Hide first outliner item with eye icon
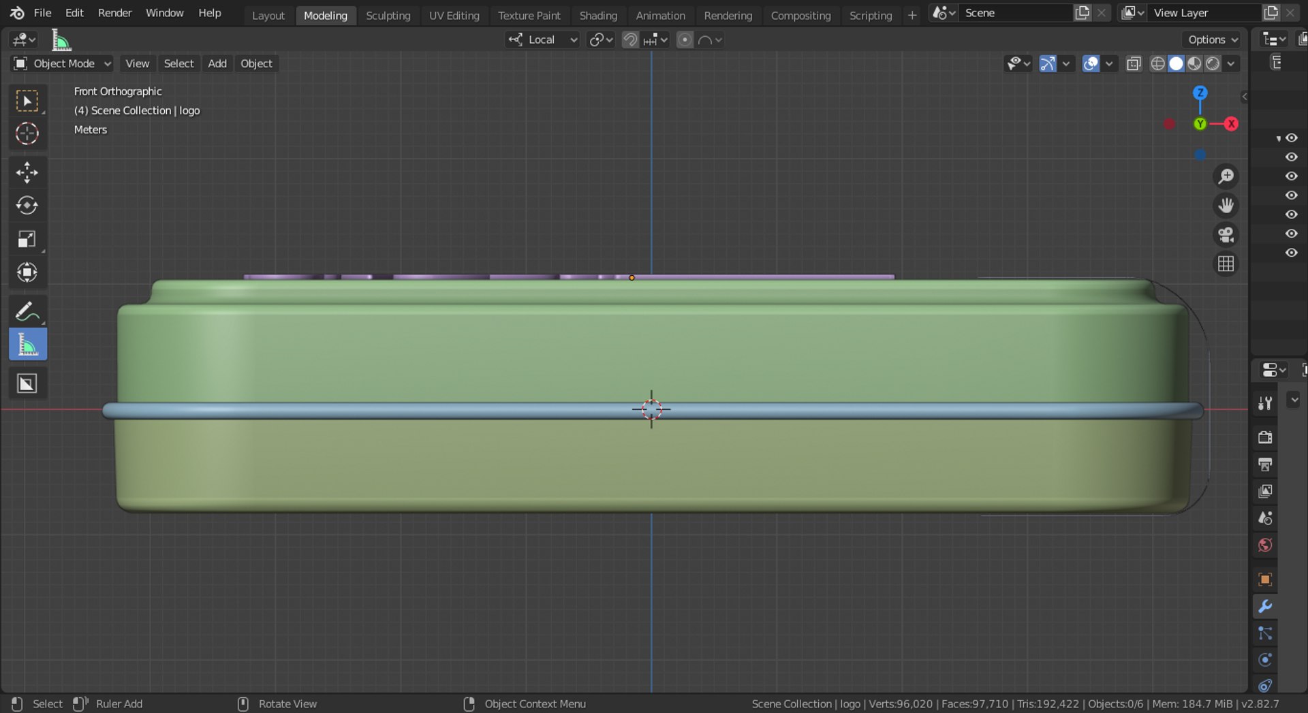Viewport: 1308px width, 713px height. click(1291, 138)
